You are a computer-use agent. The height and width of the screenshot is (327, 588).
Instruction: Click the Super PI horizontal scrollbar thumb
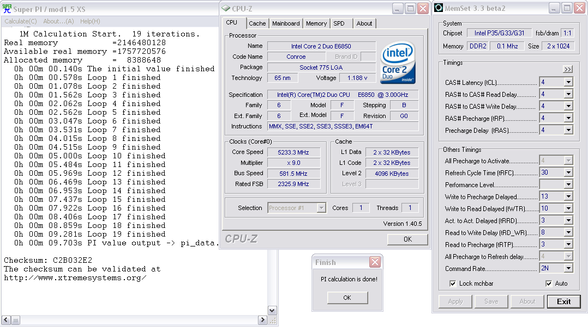[x=15, y=320]
